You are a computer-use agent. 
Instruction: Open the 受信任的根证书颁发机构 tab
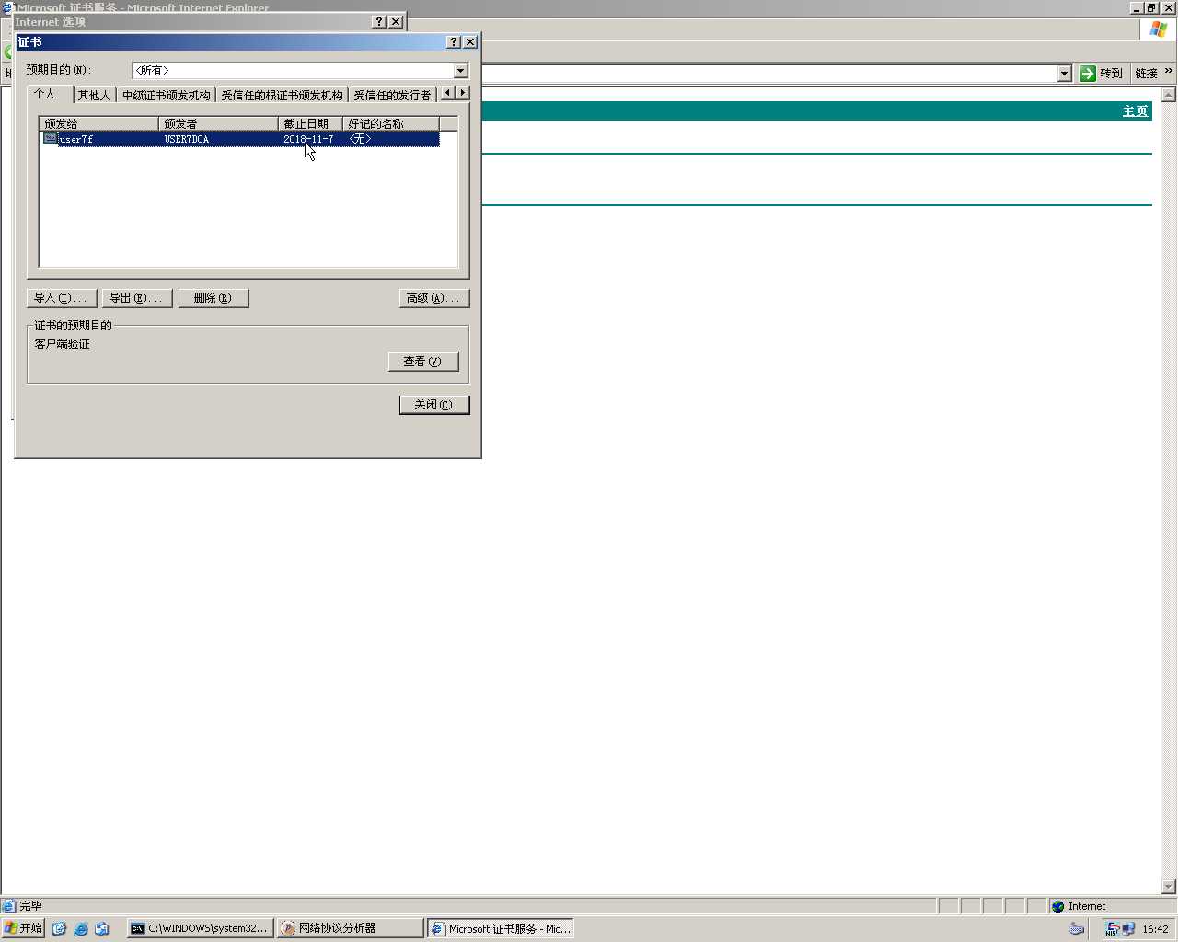click(x=282, y=95)
